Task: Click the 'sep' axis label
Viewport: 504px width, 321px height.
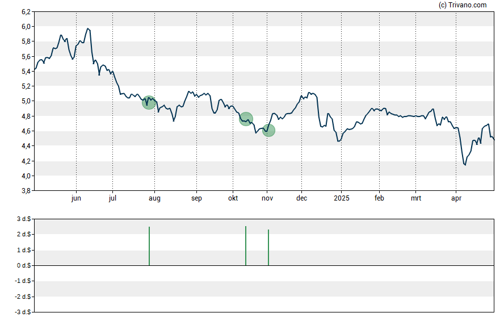Action: coord(197,198)
